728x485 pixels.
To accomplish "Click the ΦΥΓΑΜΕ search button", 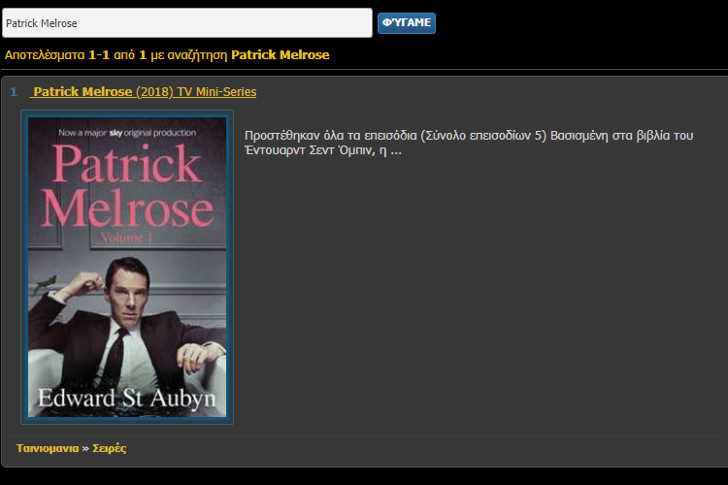I will [407, 22].
